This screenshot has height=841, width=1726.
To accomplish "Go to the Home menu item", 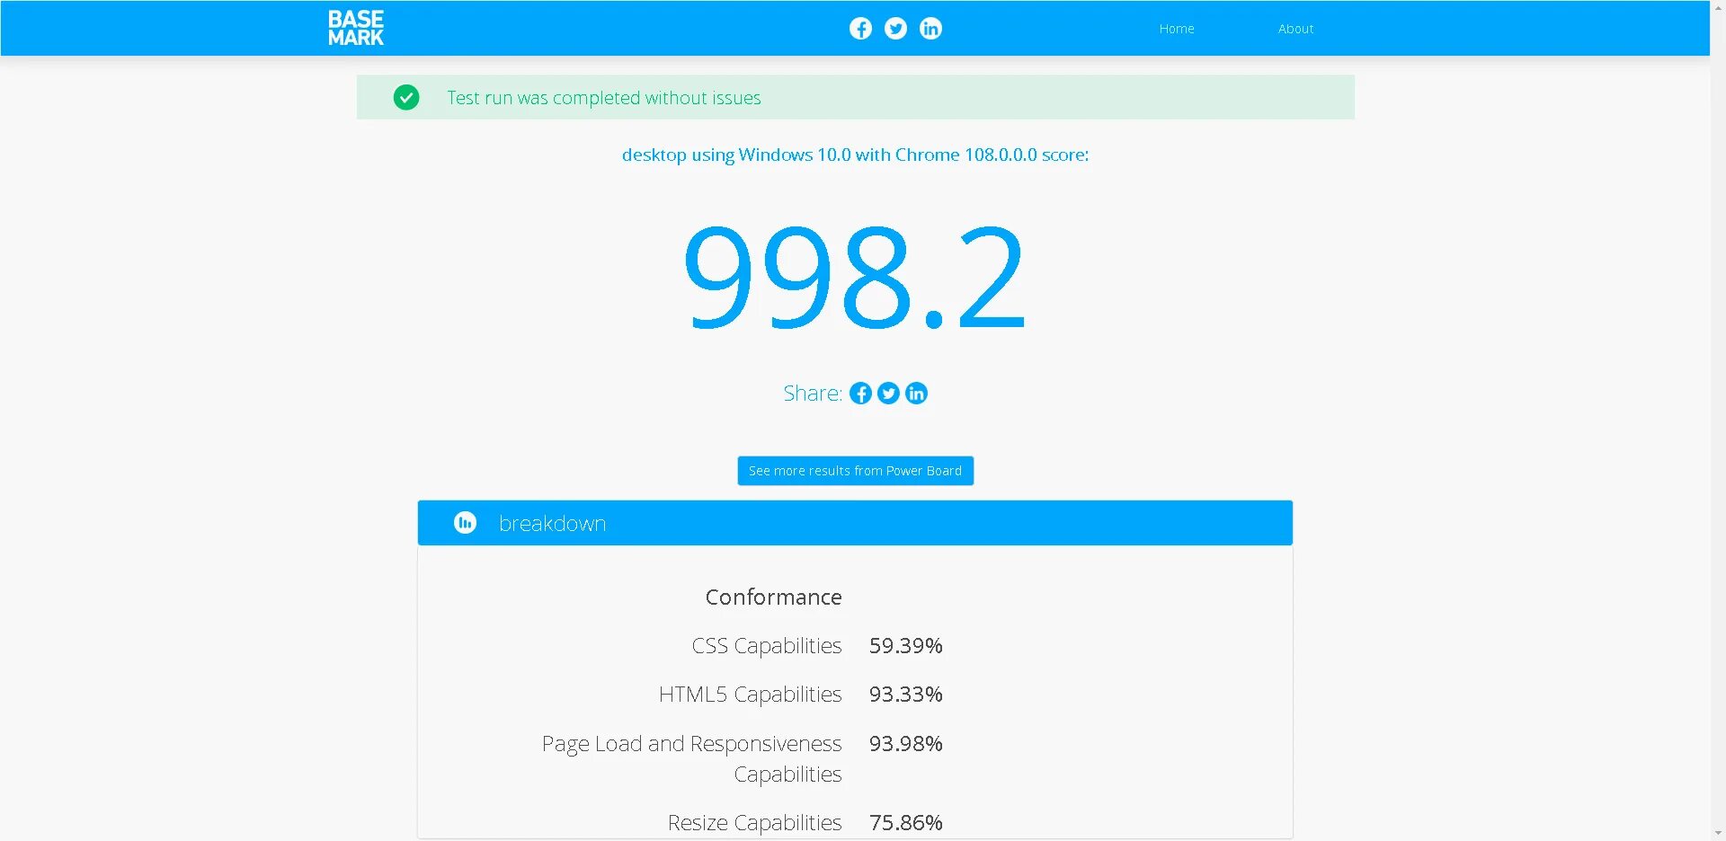I will tap(1177, 29).
